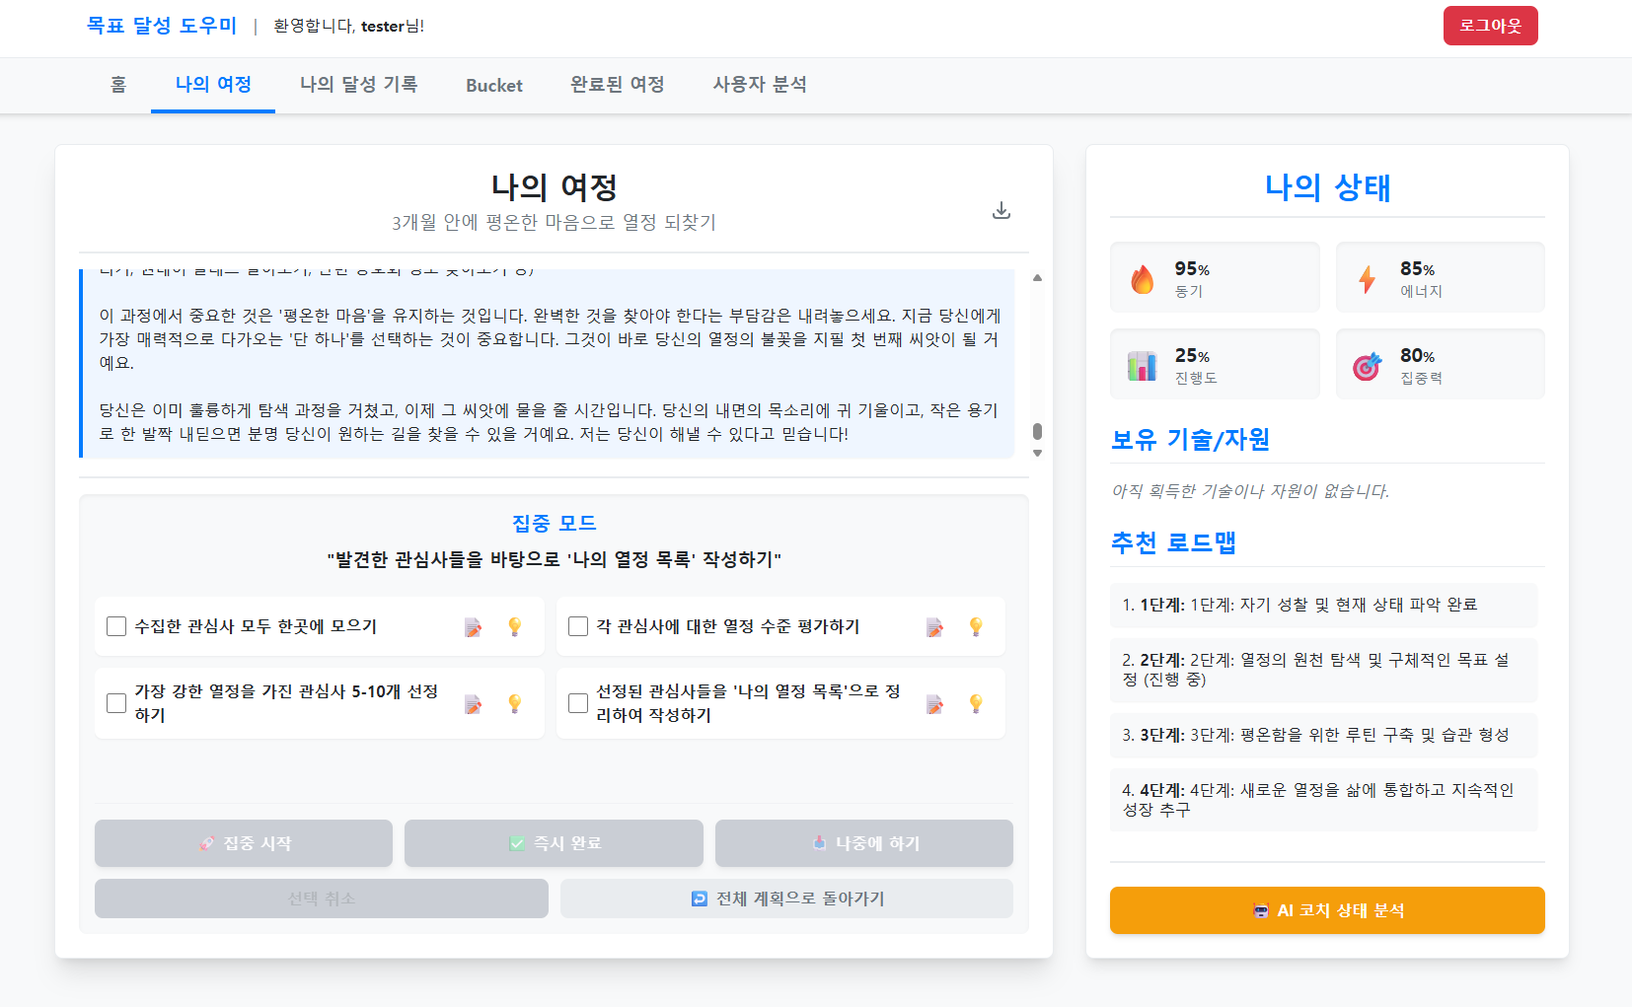
Task: Click the flame icon in 동기 card
Action: click(x=1142, y=279)
